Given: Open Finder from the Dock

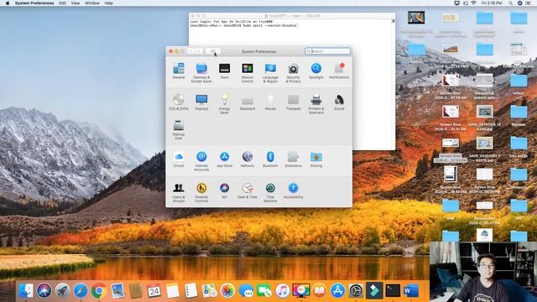Looking at the screenshot, I should point(26,291).
